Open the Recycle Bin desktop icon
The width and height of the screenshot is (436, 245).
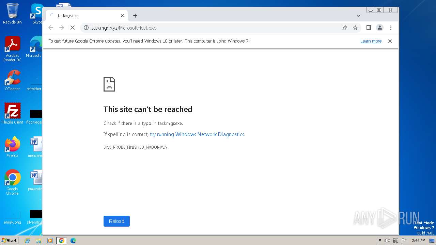click(12, 14)
